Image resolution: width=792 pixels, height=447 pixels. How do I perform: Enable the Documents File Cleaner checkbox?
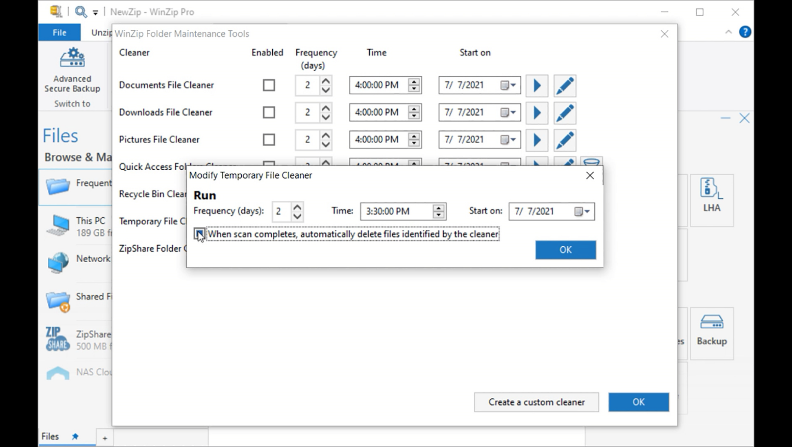269,85
